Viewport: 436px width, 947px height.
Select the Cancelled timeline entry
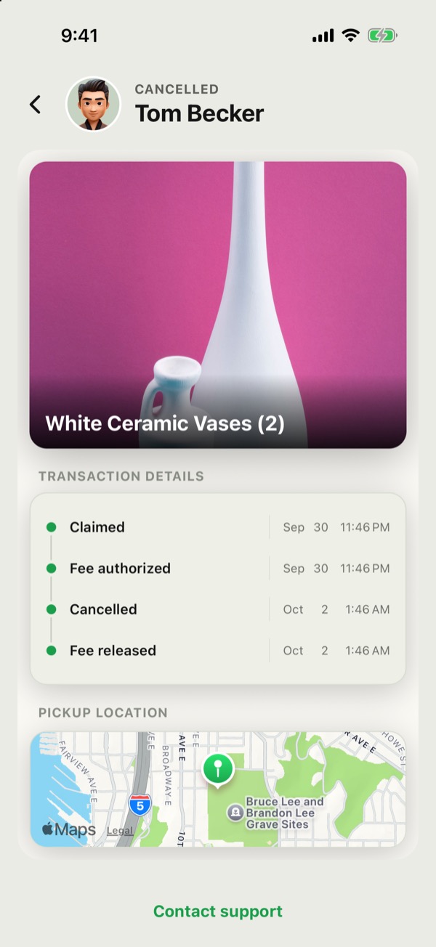(218, 609)
